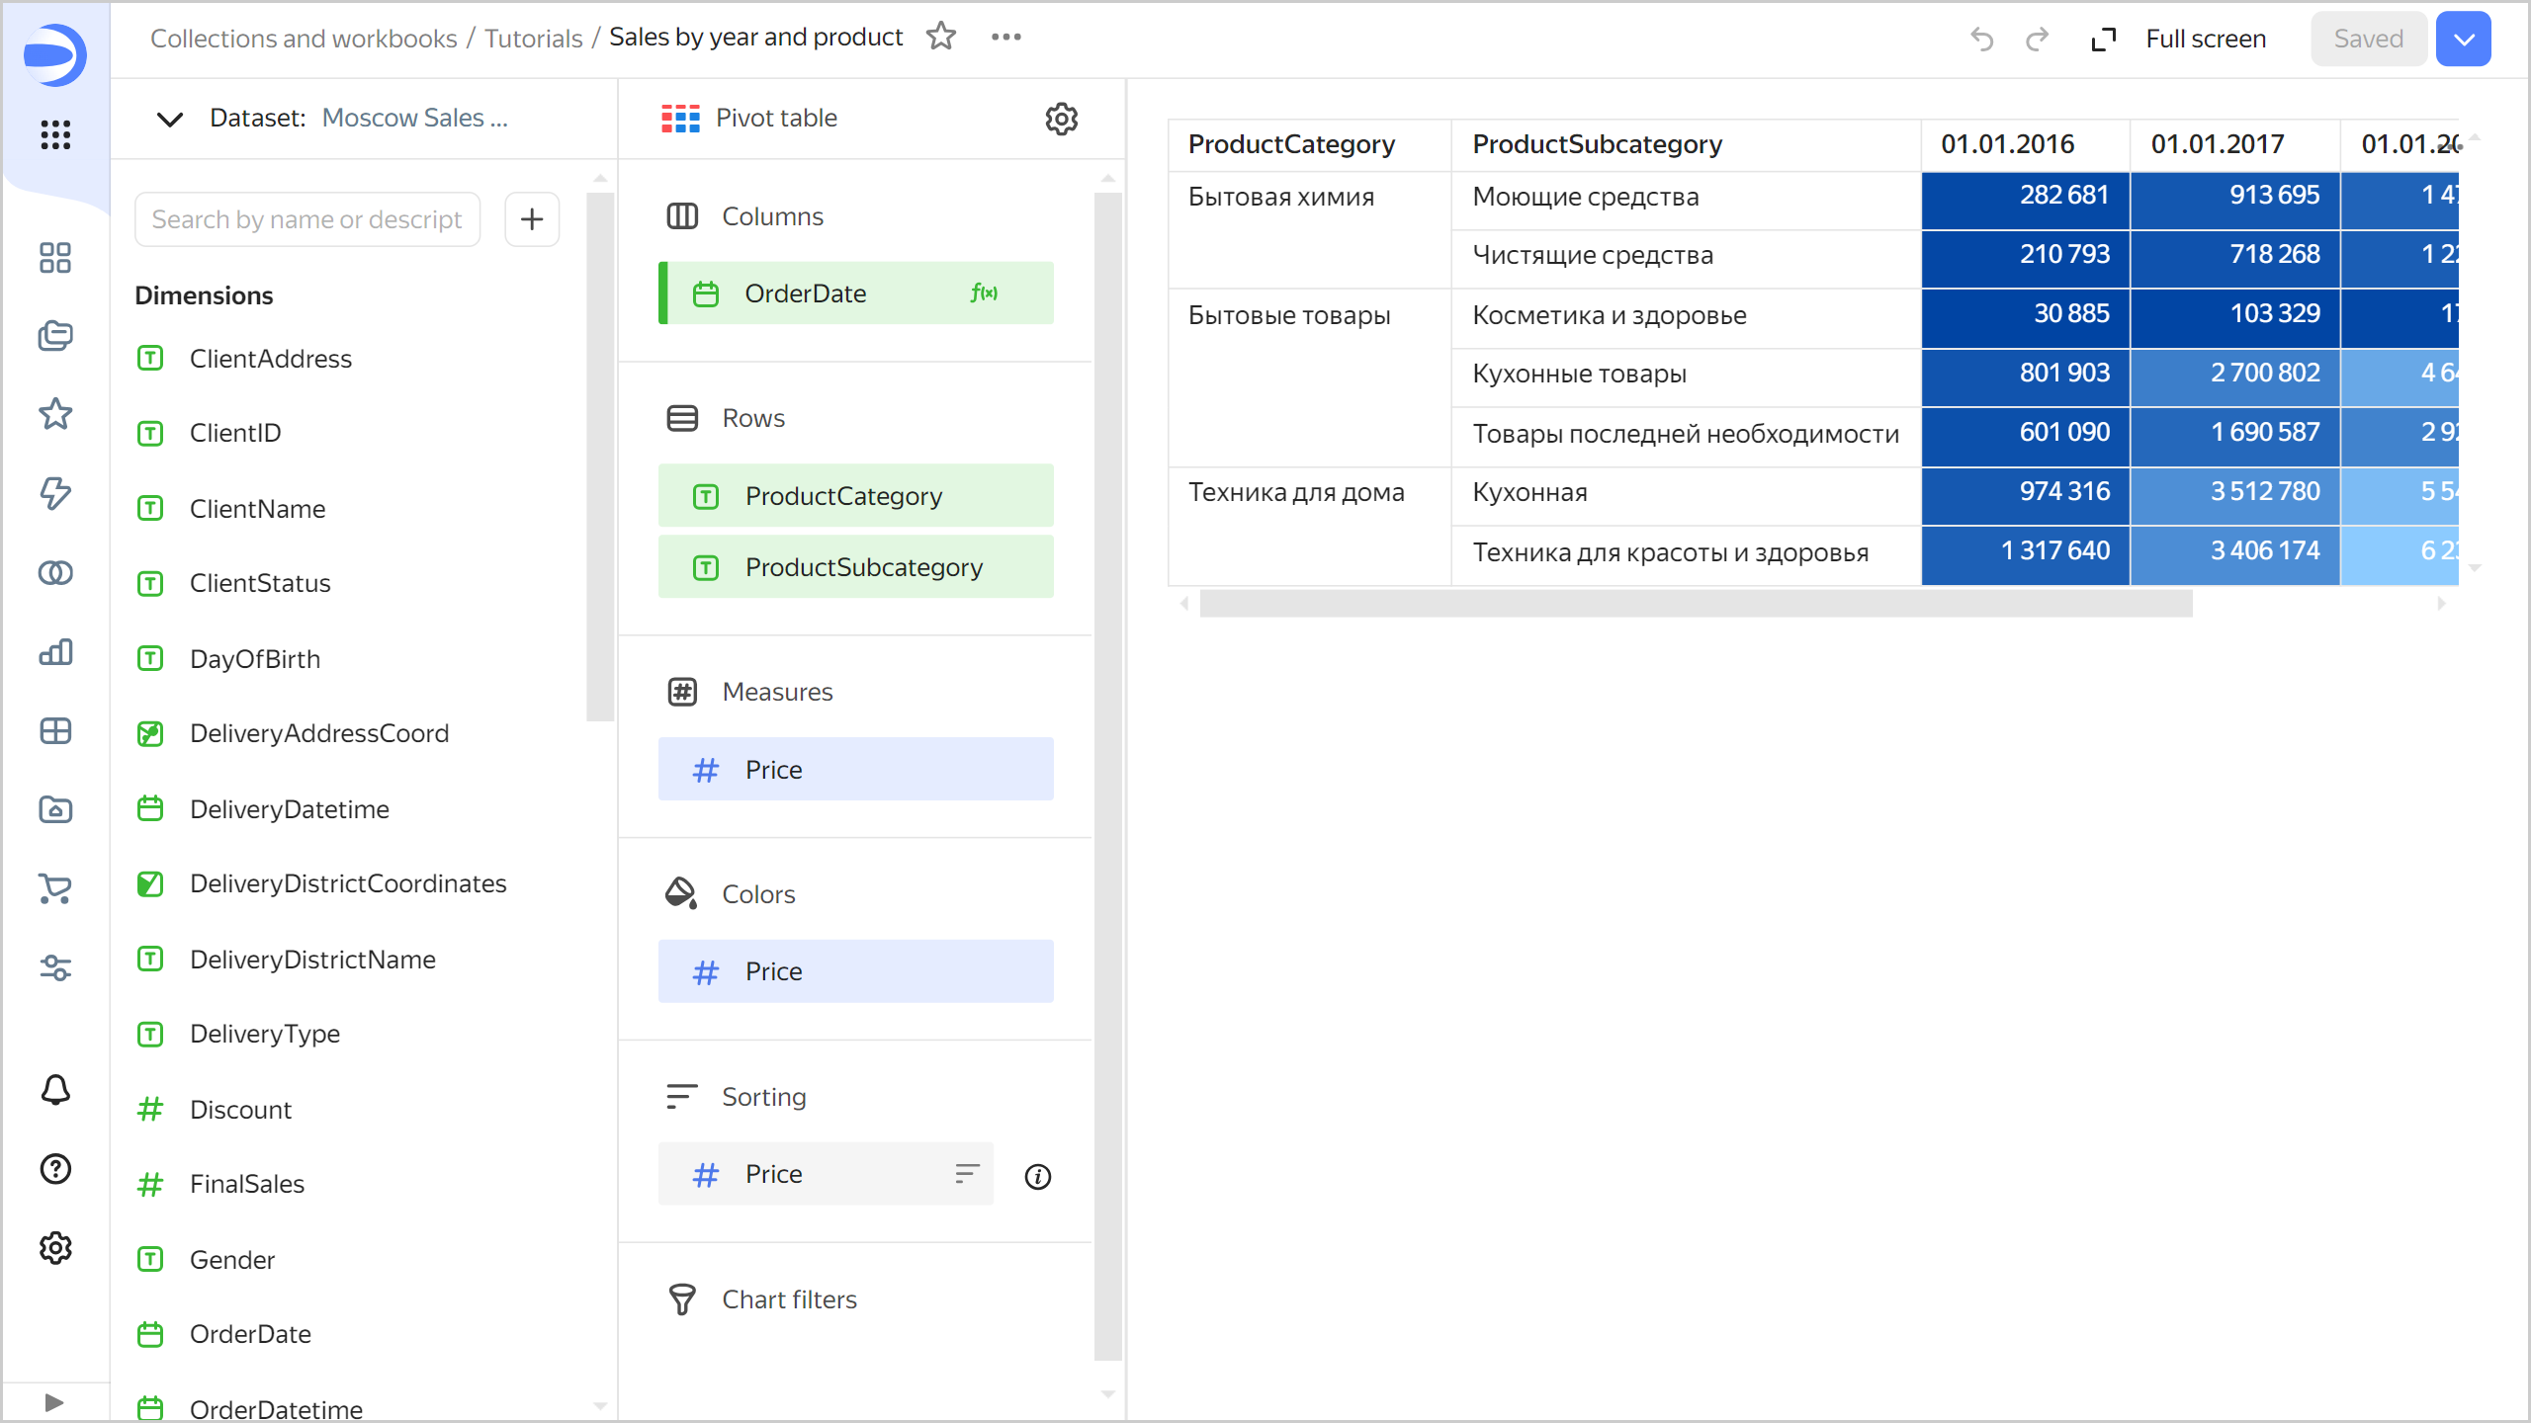Screen dimensions: 2531x1423
Task: Open notifications bell in sidebar
Action: 55,1090
